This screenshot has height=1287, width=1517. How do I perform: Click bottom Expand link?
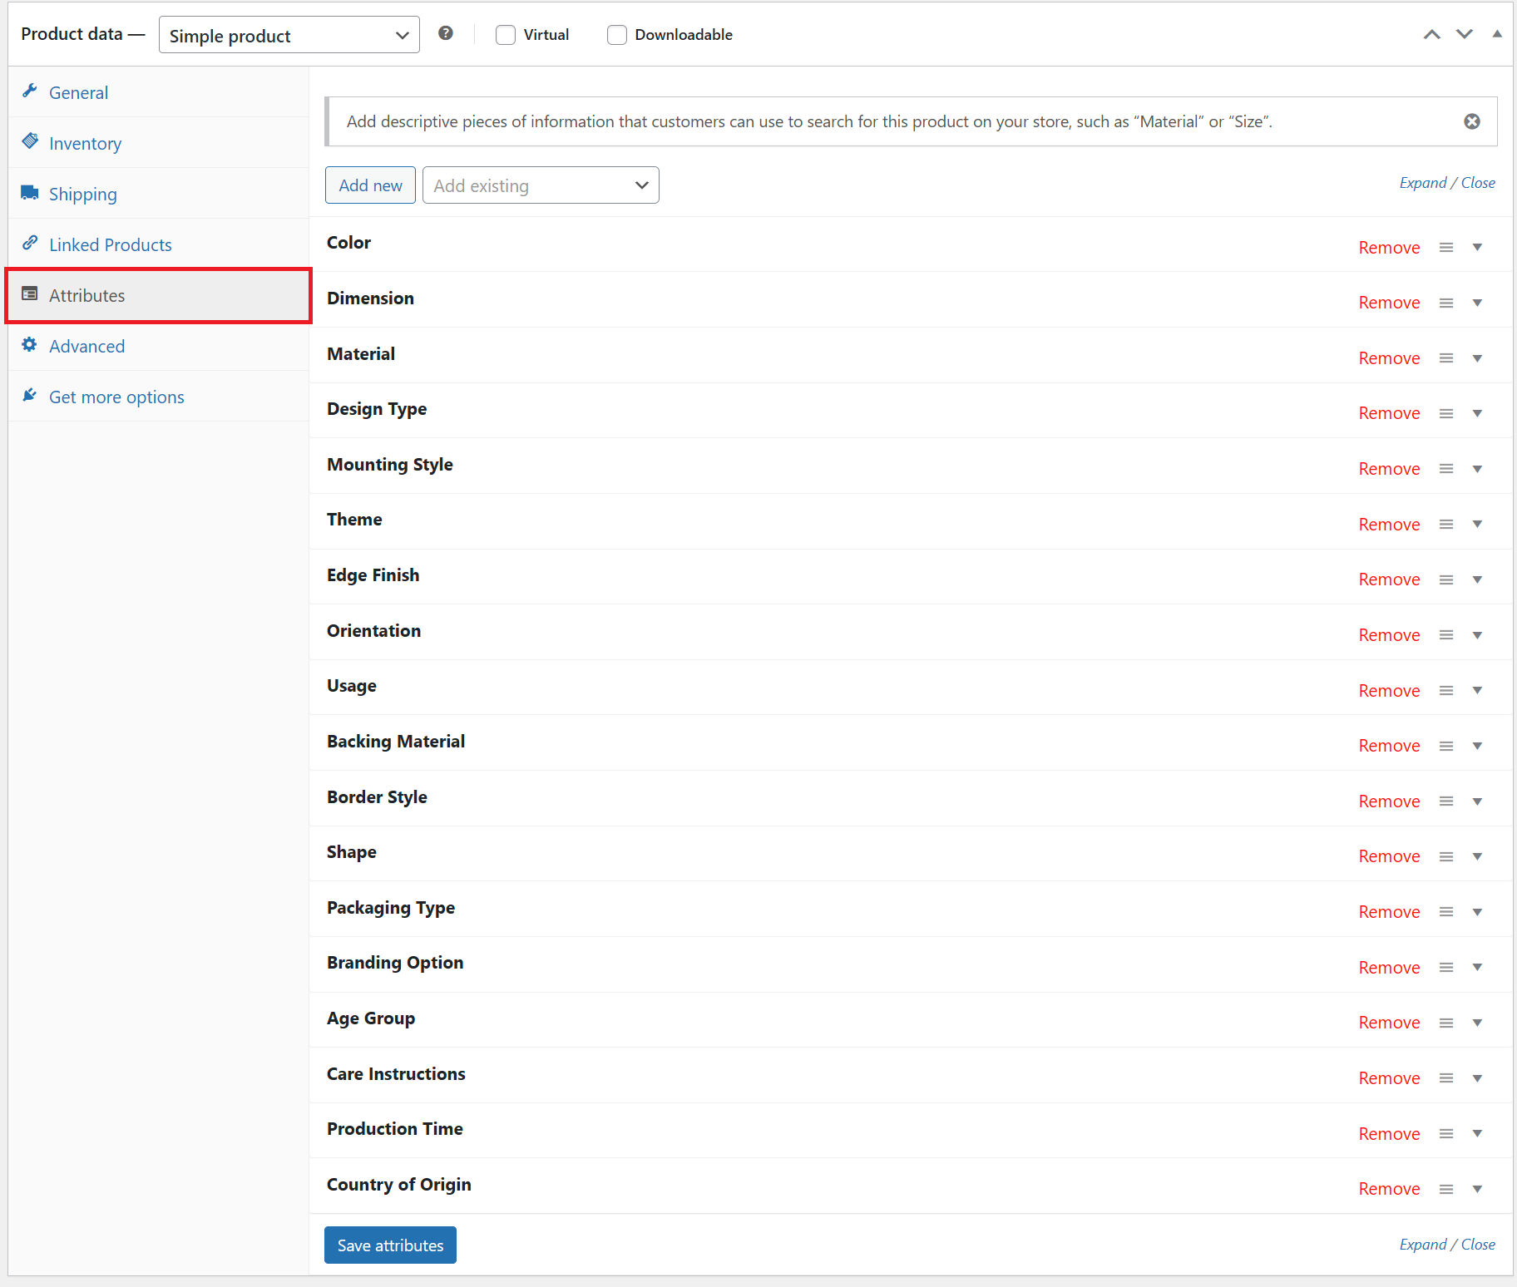point(1423,1245)
